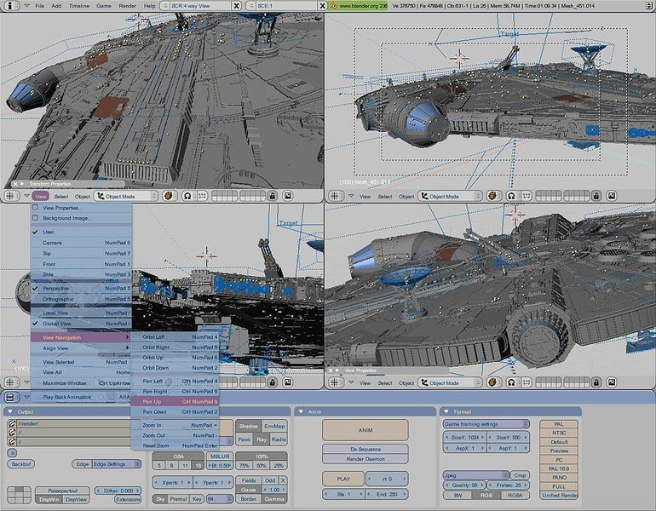Click the render image icon in the top-right viewport header

click(611, 196)
